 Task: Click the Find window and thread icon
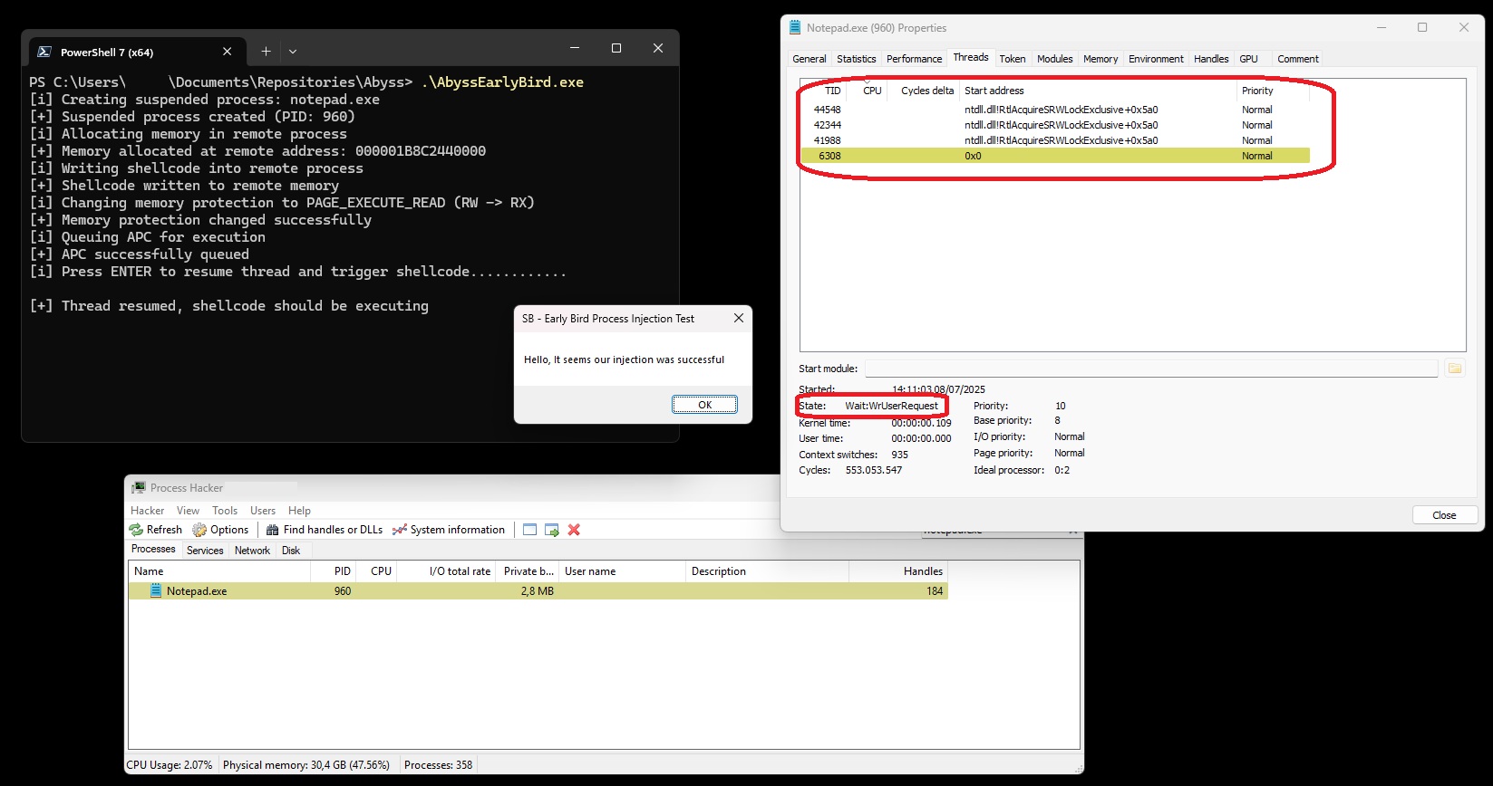click(552, 530)
